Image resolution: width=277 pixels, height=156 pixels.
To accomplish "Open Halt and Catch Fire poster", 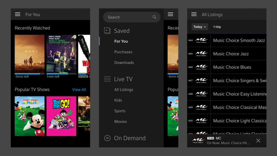I will pyautogui.click(x=61, y=54).
